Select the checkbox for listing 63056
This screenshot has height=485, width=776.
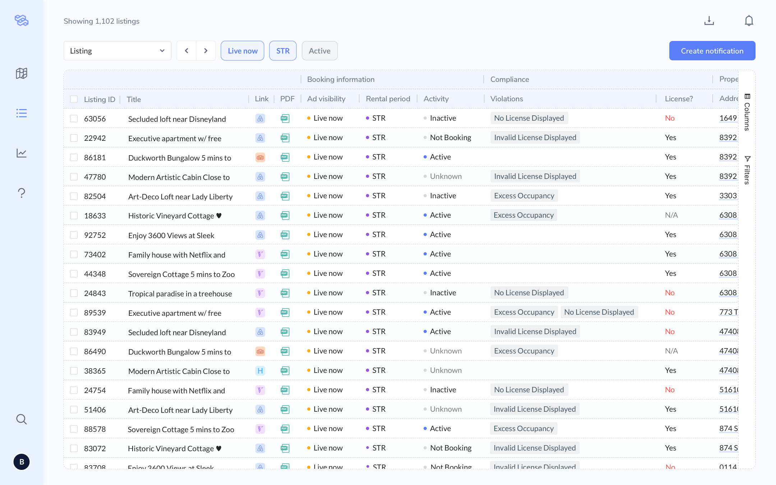tap(74, 118)
